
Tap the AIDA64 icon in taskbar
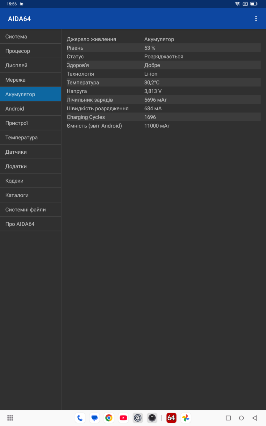pyautogui.click(x=171, y=418)
